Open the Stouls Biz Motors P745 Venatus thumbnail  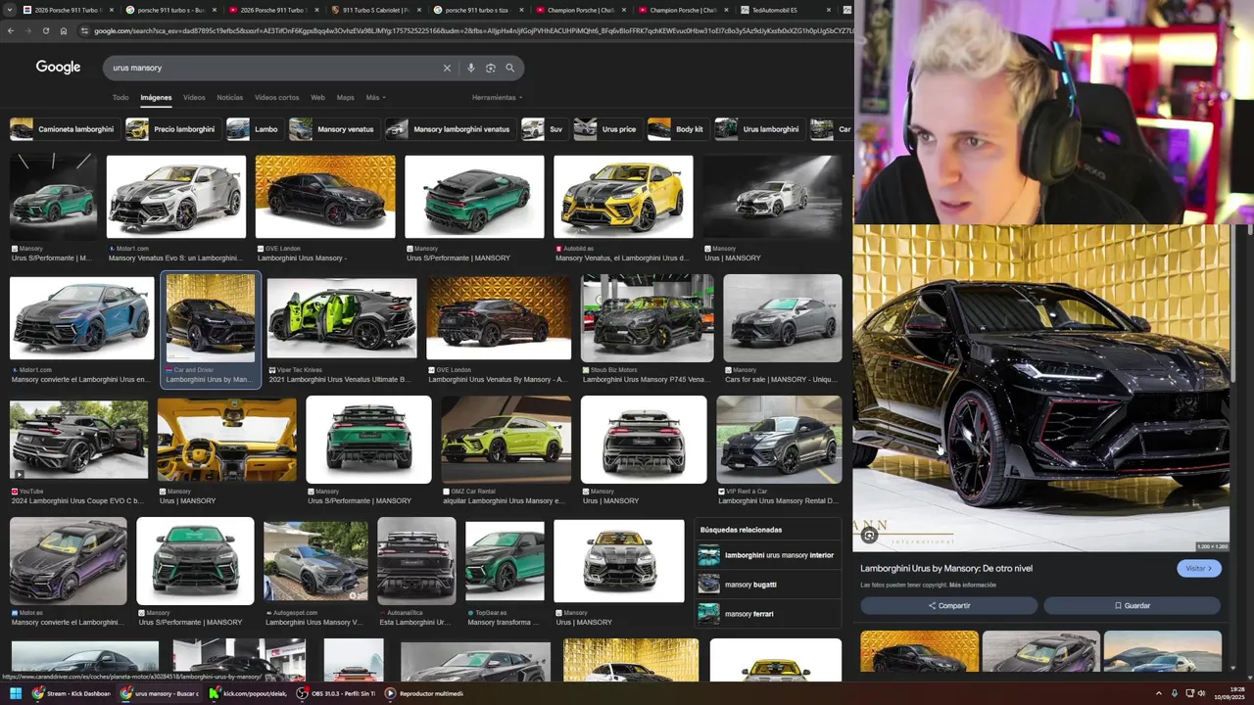(x=648, y=318)
